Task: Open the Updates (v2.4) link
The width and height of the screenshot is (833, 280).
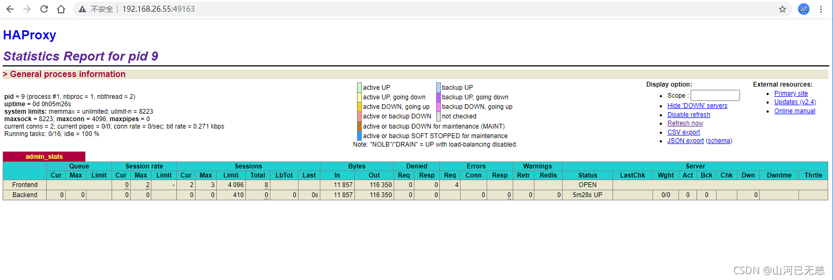Action: (795, 102)
